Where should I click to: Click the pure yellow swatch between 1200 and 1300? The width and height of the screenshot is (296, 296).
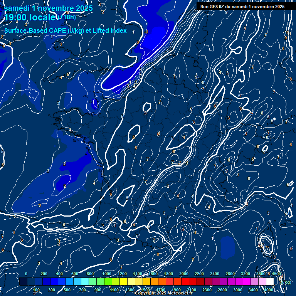click(123, 281)
